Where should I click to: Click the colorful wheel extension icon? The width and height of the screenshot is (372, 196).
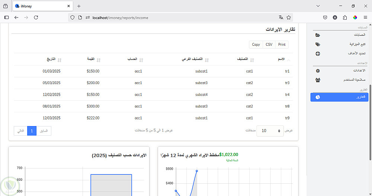pyautogui.click(x=355, y=17)
